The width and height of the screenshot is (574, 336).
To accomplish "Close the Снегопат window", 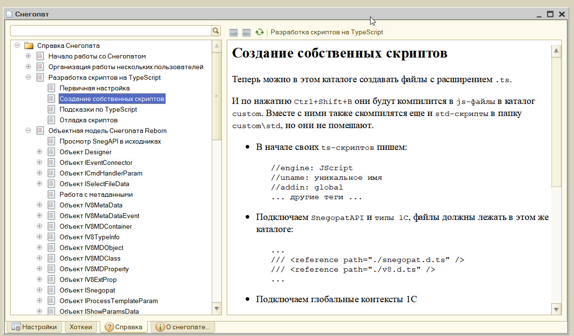I will pyautogui.click(x=562, y=14).
